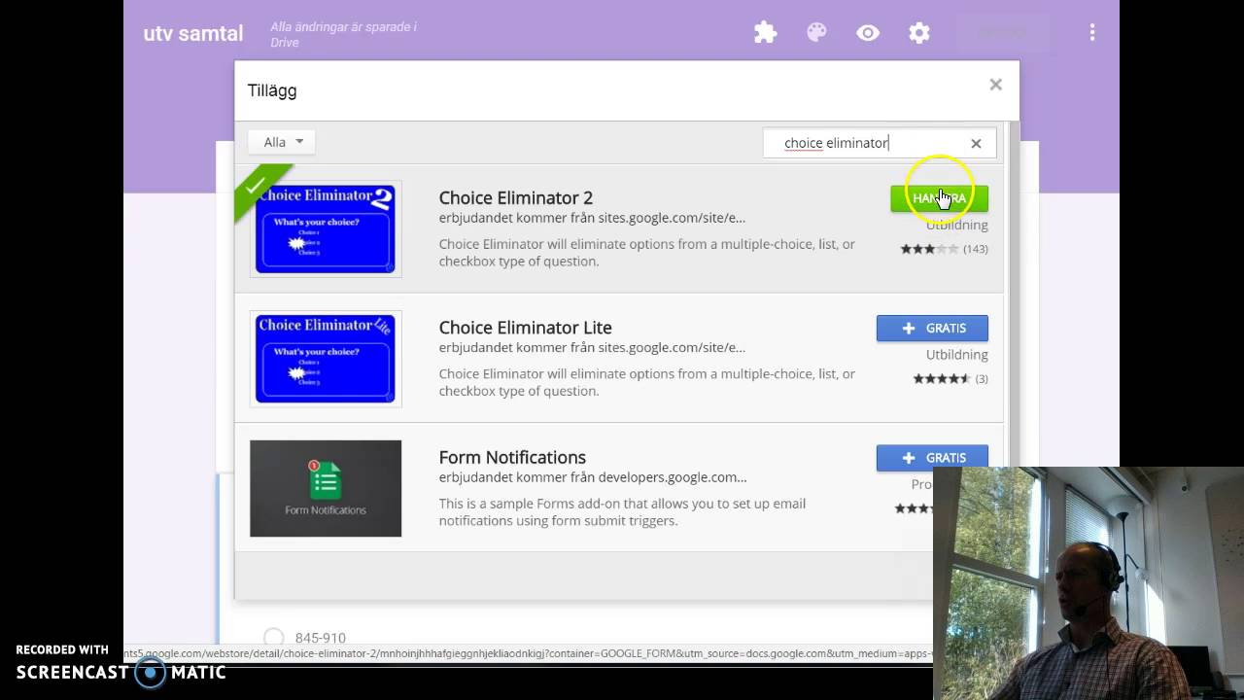Click Form Notifications description text
The height and width of the screenshot is (700, 1244).
pyautogui.click(x=622, y=512)
